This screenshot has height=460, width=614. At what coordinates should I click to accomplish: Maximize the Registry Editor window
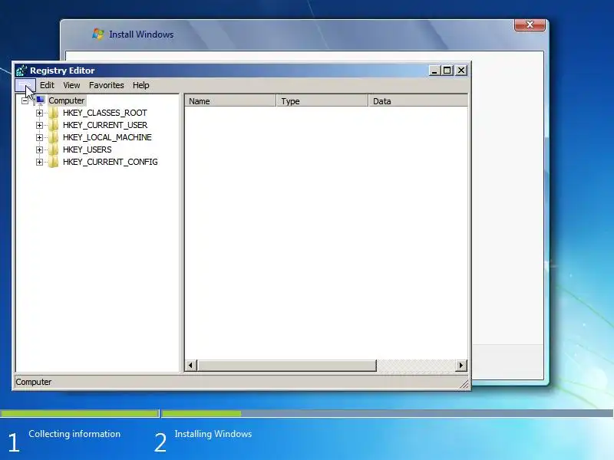[447, 71]
